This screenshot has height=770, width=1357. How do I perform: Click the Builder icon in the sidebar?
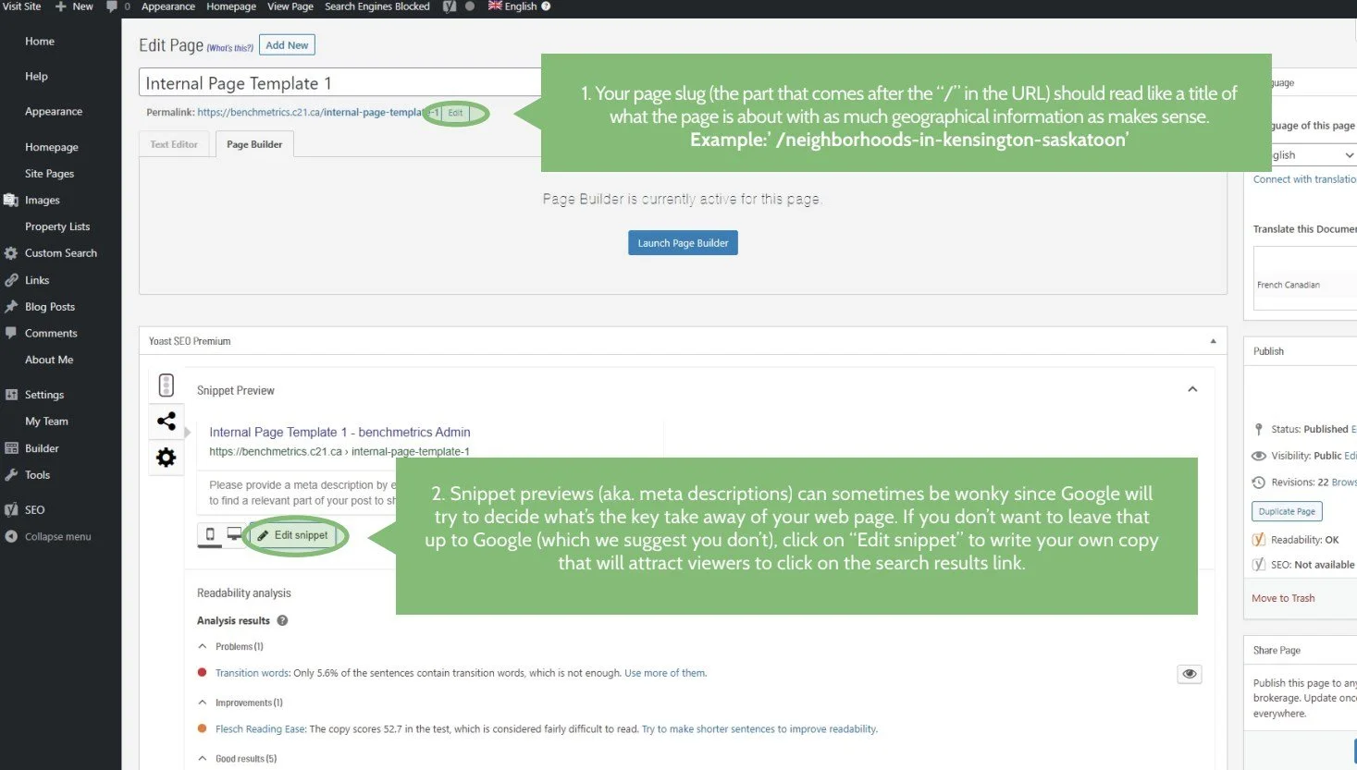point(11,448)
